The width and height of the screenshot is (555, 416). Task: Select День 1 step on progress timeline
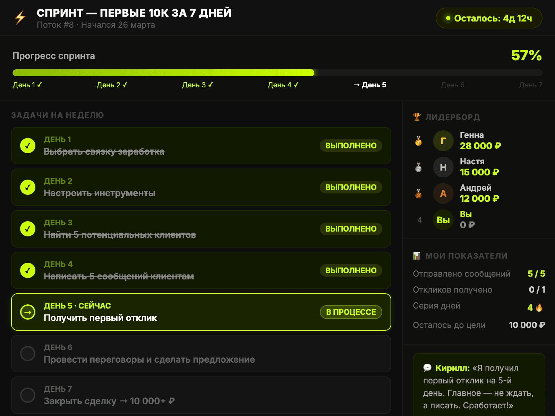(27, 85)
